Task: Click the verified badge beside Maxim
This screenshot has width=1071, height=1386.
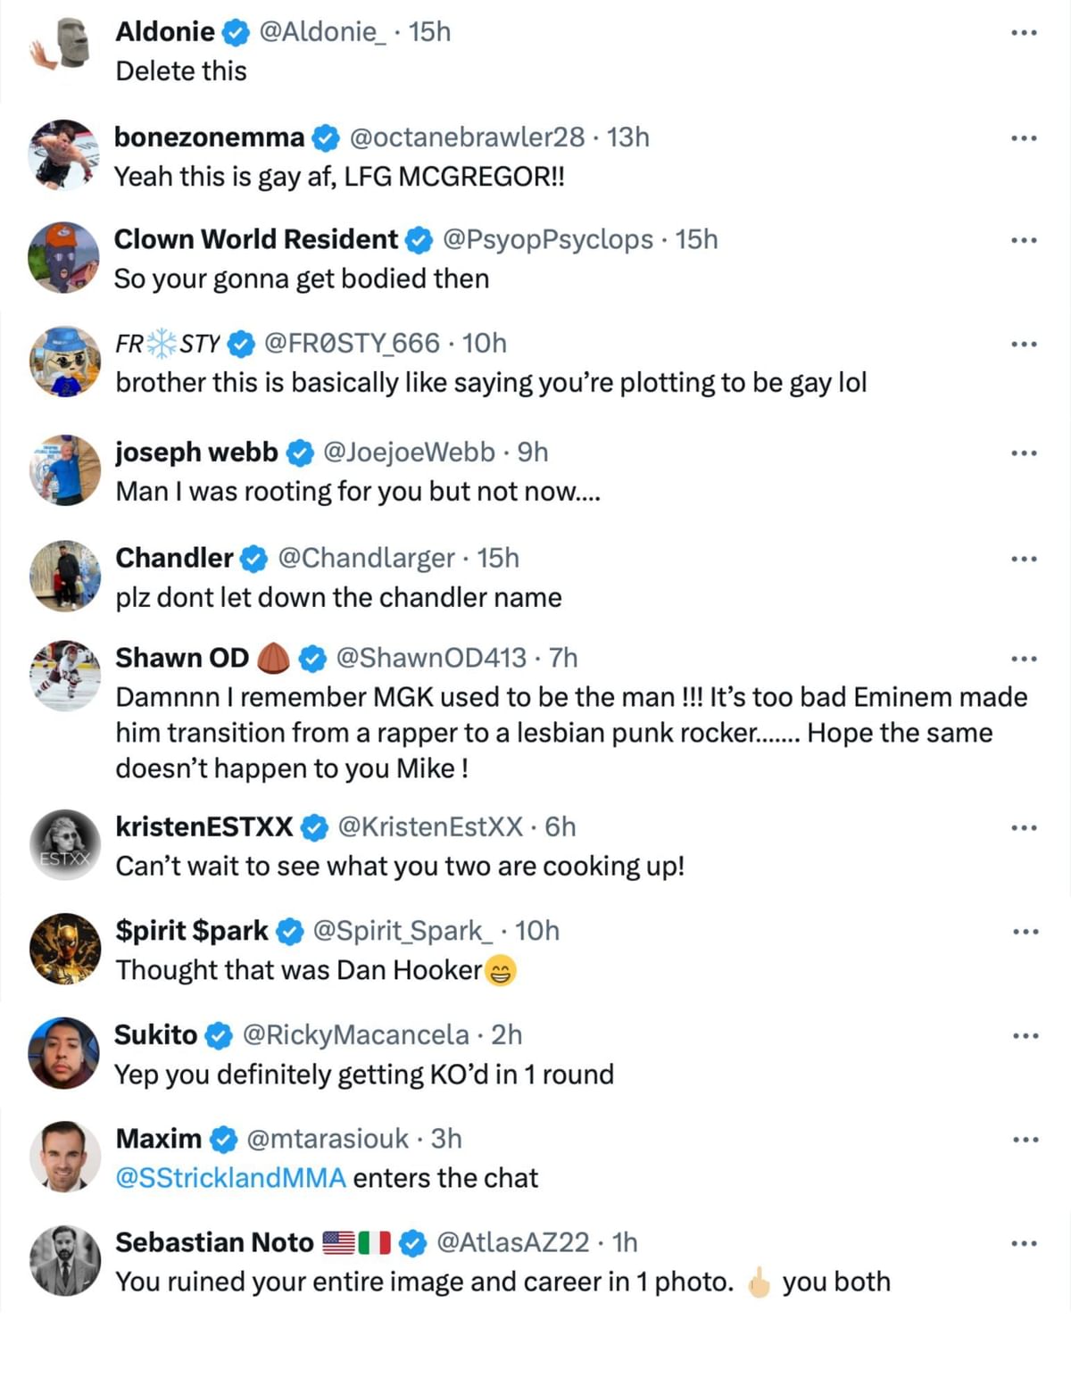Action: [223, 1140]
